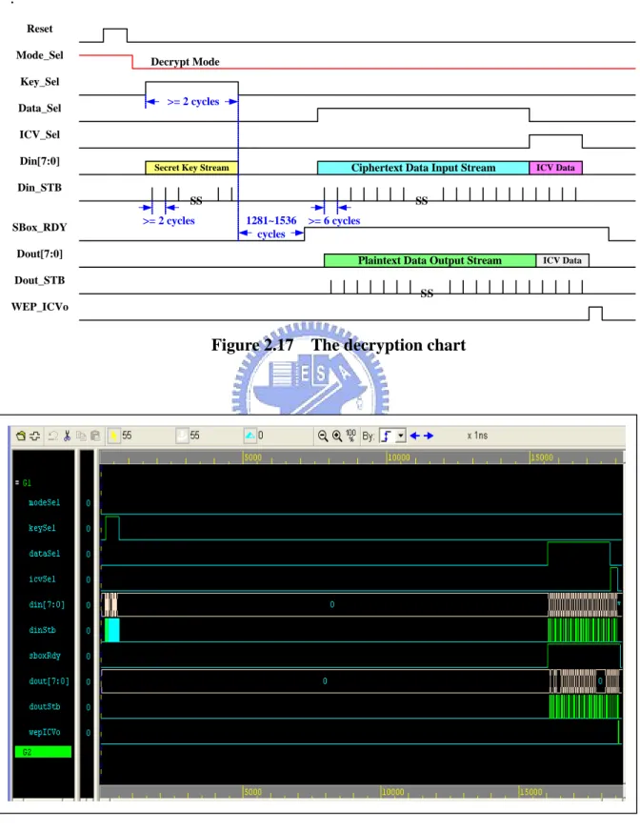
Task: Select the wepICVo signal
Action: click(x=45, y=732)
